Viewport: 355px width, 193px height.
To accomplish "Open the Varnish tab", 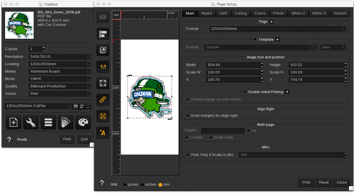I will [340, 13].
